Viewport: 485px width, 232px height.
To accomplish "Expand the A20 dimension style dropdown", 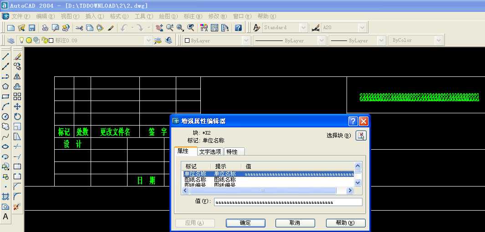I will [362, 28].
